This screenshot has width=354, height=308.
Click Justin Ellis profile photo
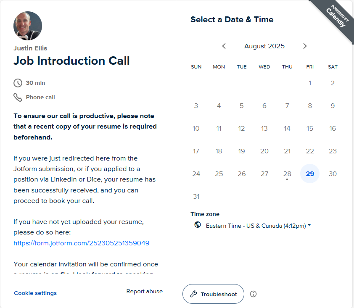point(28,26)
